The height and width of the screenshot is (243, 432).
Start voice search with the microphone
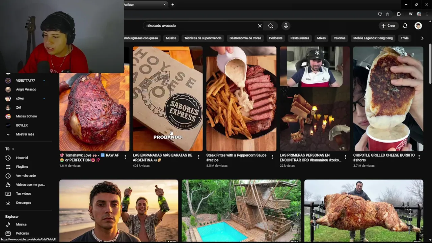pos(286,26)
